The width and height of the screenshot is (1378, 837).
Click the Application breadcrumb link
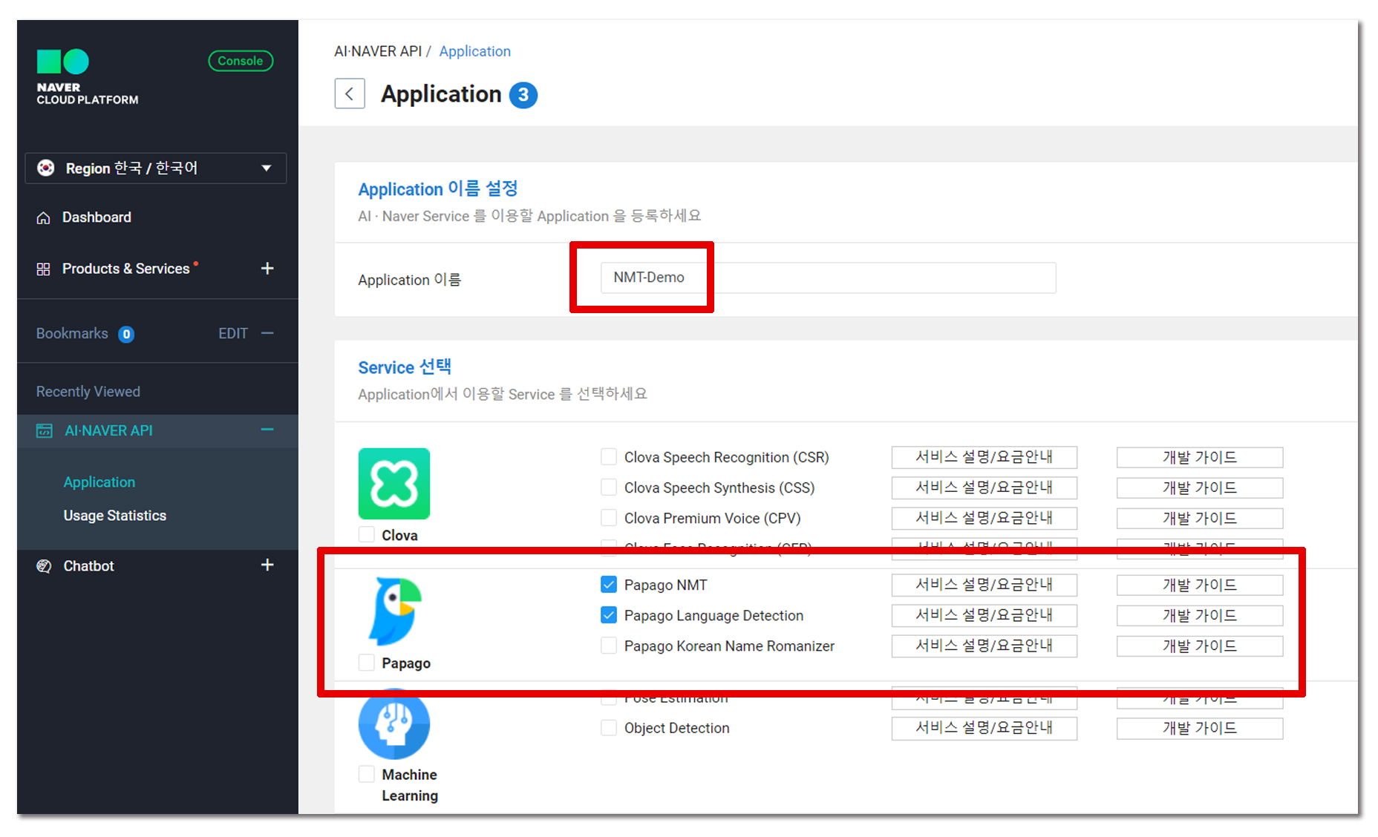475,51
